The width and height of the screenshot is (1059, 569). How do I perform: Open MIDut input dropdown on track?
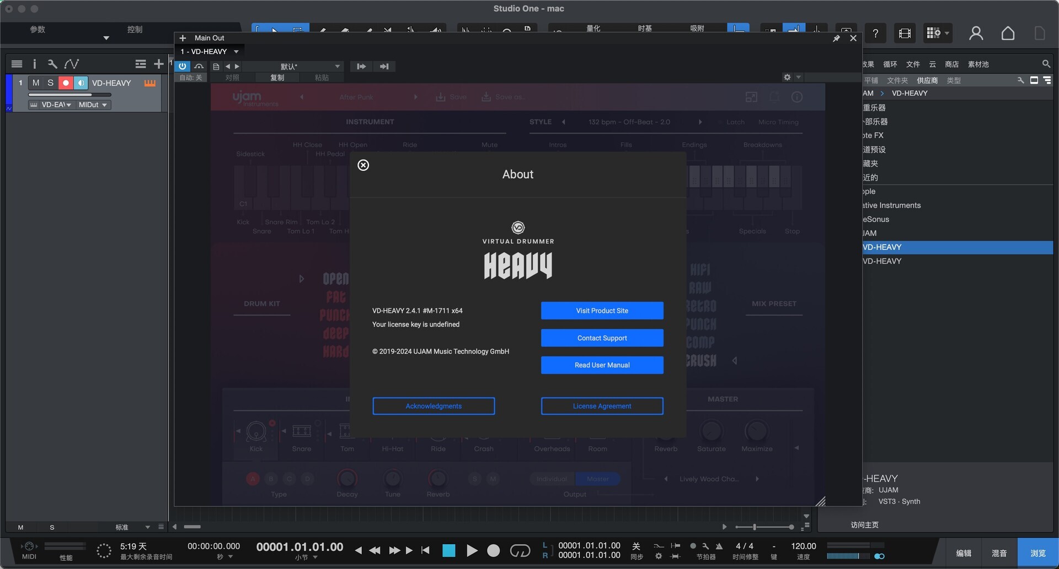(x=92, y=105)
